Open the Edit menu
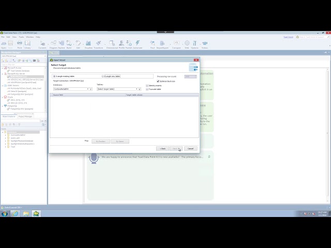331x248 pixels. [x=8, y=37]
